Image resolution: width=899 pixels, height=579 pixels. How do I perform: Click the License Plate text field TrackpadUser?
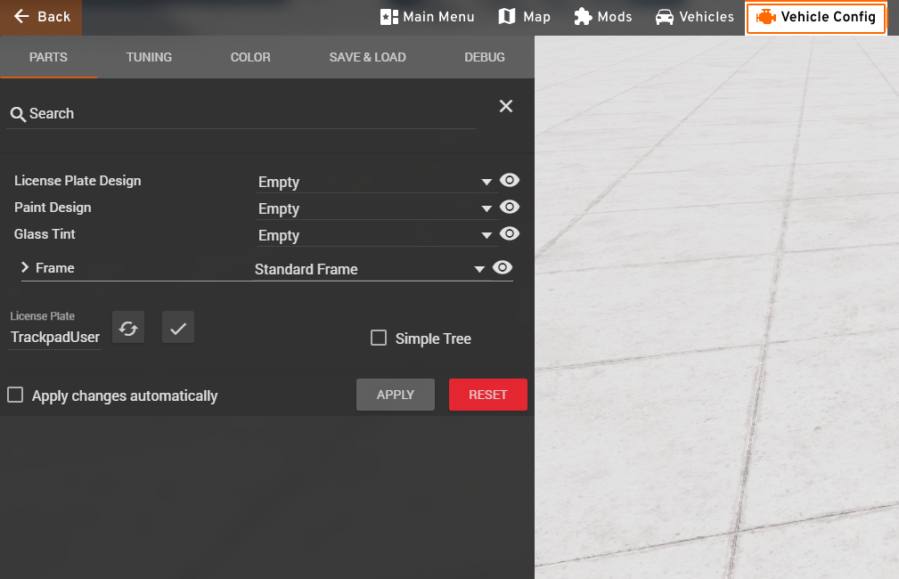point(55,337)
